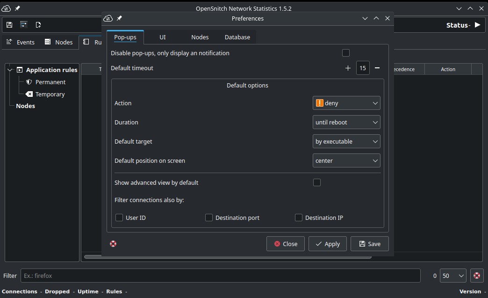Click the Save button in Preferences
The width and height of the screenshot is (488, 298).
(x=370, y=244)
